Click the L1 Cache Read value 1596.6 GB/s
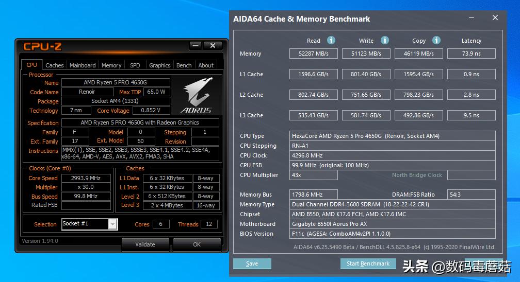The height and width of the screenshot is (282, 520). click(x=314, y=74)
